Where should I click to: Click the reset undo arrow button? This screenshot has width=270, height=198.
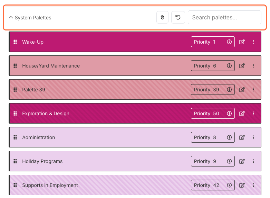tap(178, 17)
